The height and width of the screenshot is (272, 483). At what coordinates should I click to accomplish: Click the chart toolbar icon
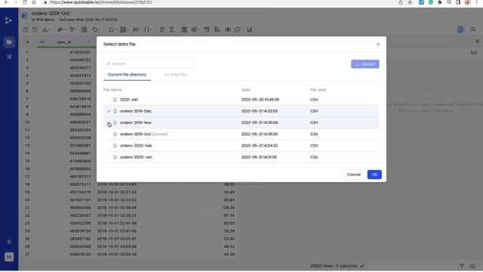coord(250,29)
